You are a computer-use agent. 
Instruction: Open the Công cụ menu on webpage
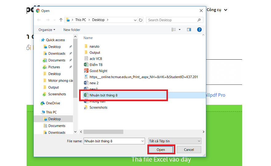point(217,10)
